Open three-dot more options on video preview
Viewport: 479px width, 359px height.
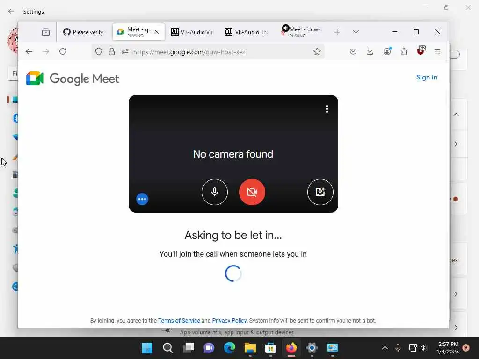click(x=327, y=109)
